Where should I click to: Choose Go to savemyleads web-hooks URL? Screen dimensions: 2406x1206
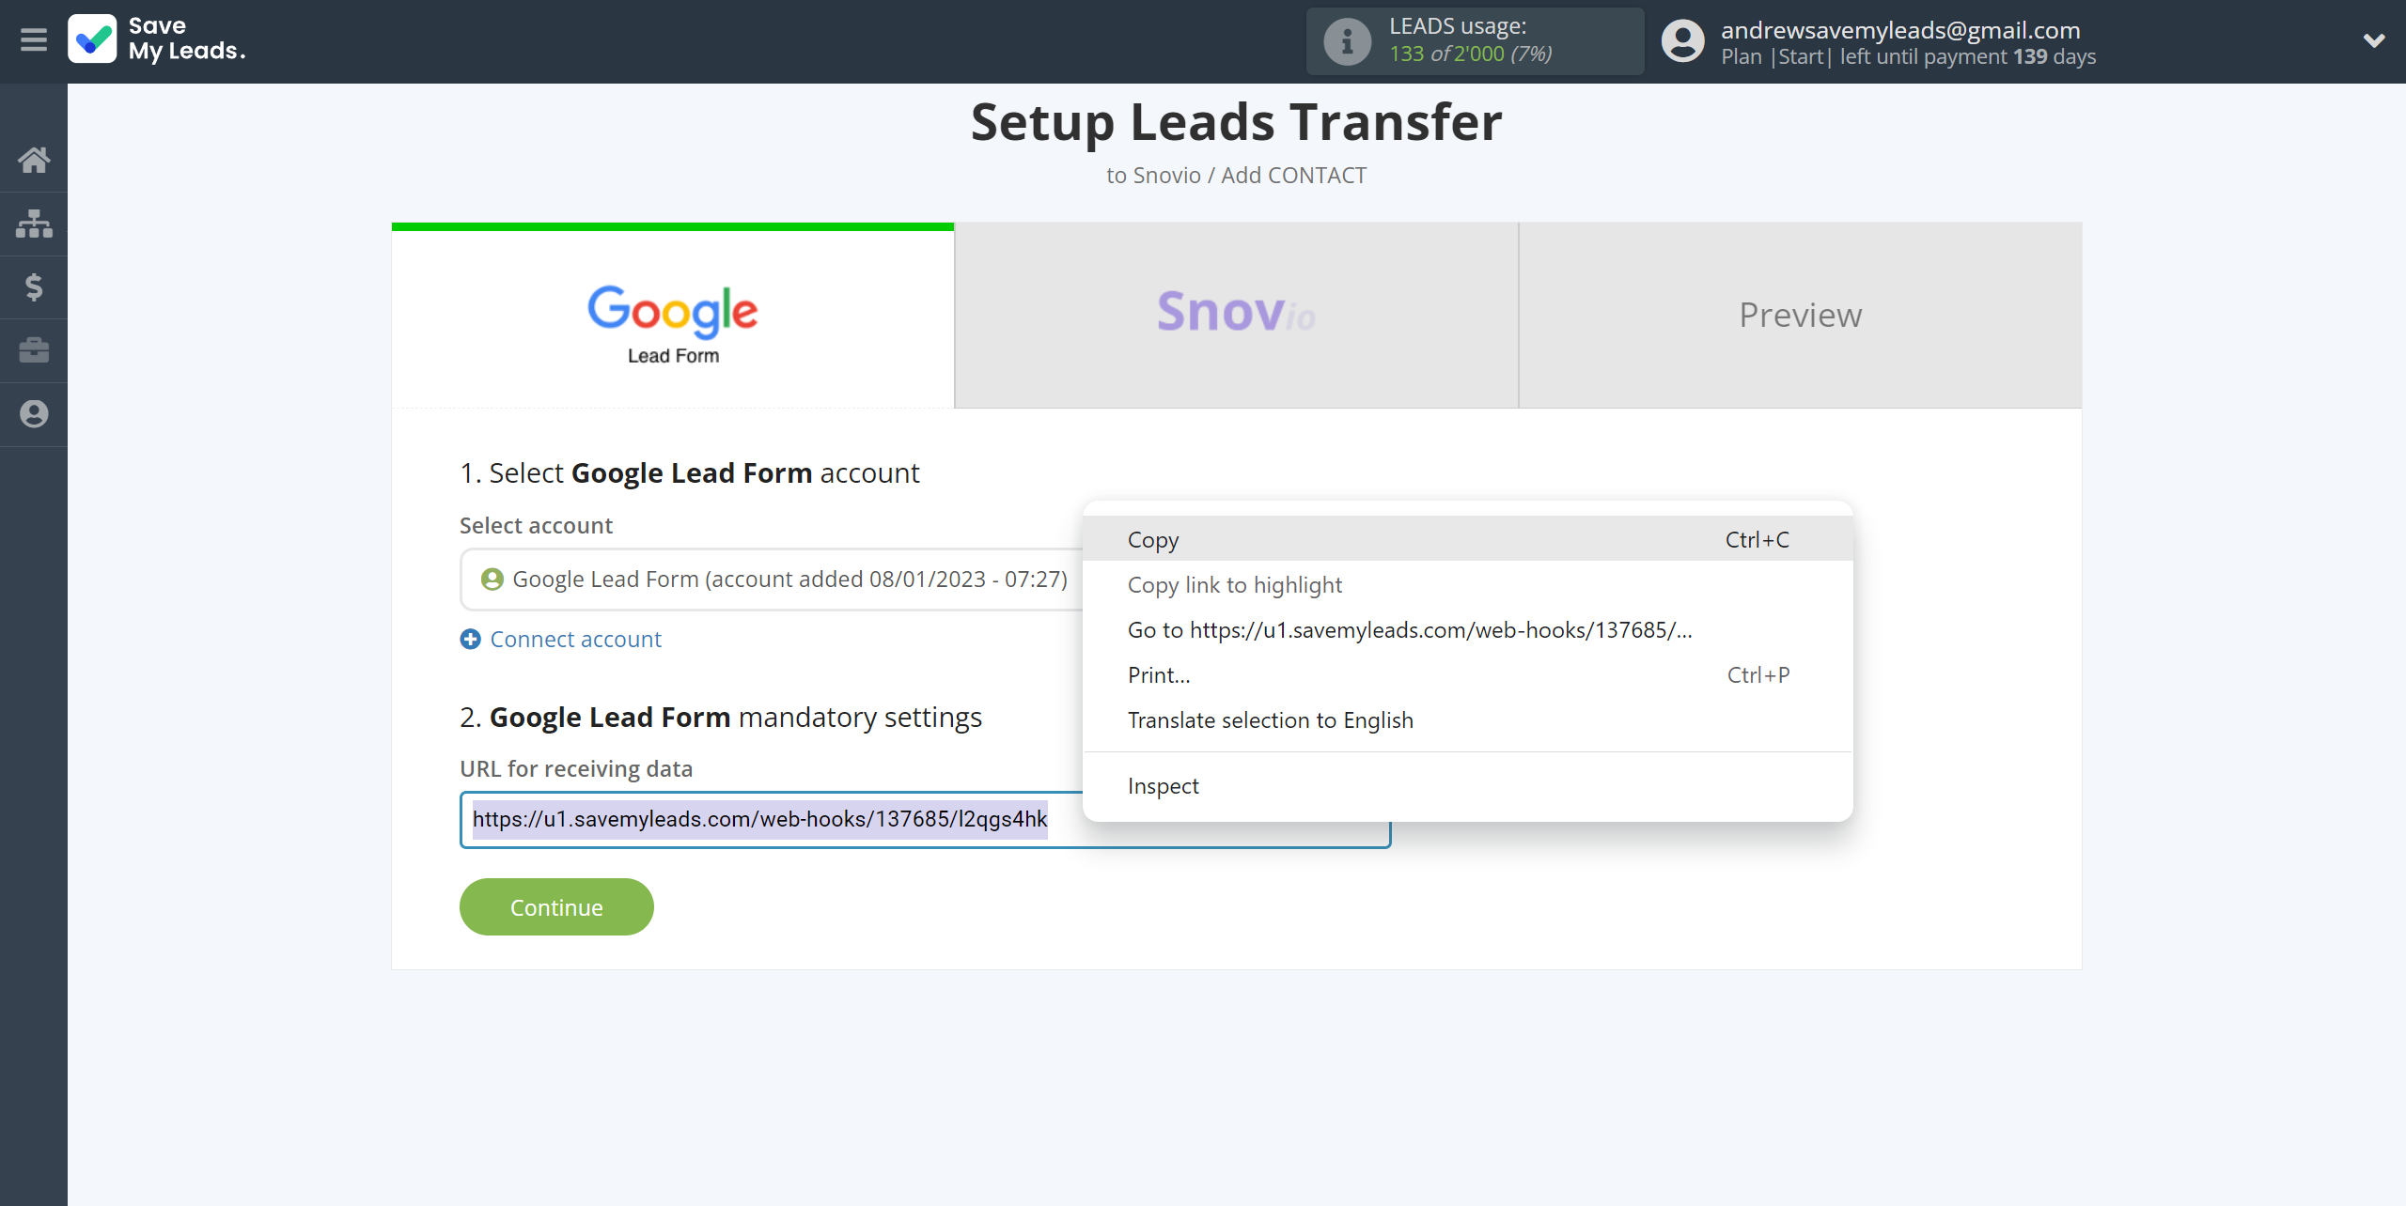(1467, 629)
